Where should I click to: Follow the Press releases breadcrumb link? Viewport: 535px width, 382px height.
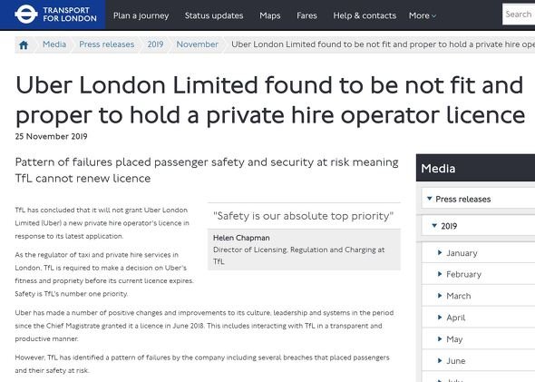coord(107,44)
